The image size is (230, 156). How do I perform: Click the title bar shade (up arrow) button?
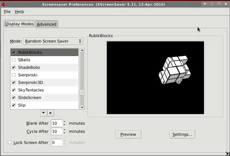pyautogui.click(x=205, y=4)
